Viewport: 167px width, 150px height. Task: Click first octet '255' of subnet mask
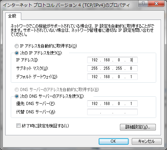[x=94, y=68]
